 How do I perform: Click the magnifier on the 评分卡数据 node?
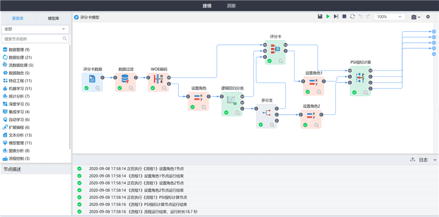coord(98,88)
